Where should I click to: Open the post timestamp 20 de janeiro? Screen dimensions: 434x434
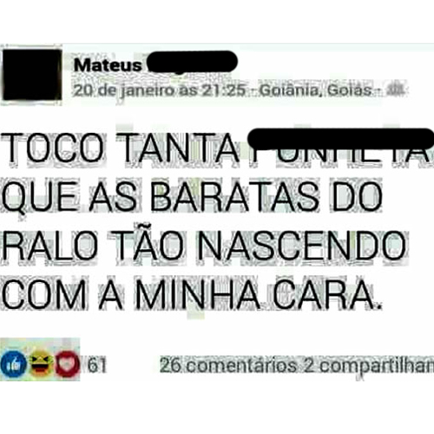[x=160, y=90]
